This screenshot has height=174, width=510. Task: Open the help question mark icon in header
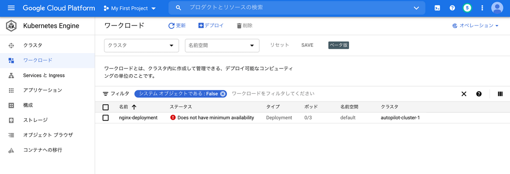click(x=452, y=8)
